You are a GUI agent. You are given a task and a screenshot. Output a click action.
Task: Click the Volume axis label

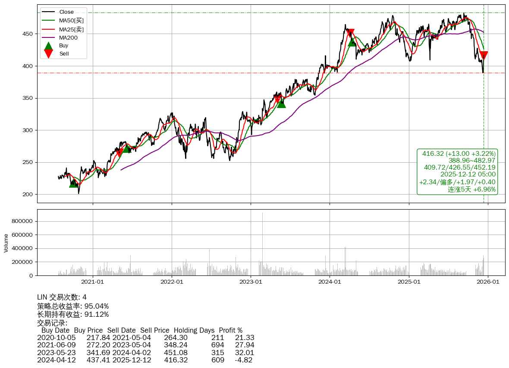tap(6, 243)
